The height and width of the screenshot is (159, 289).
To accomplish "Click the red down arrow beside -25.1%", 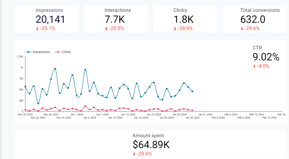I will coord(37,29).
